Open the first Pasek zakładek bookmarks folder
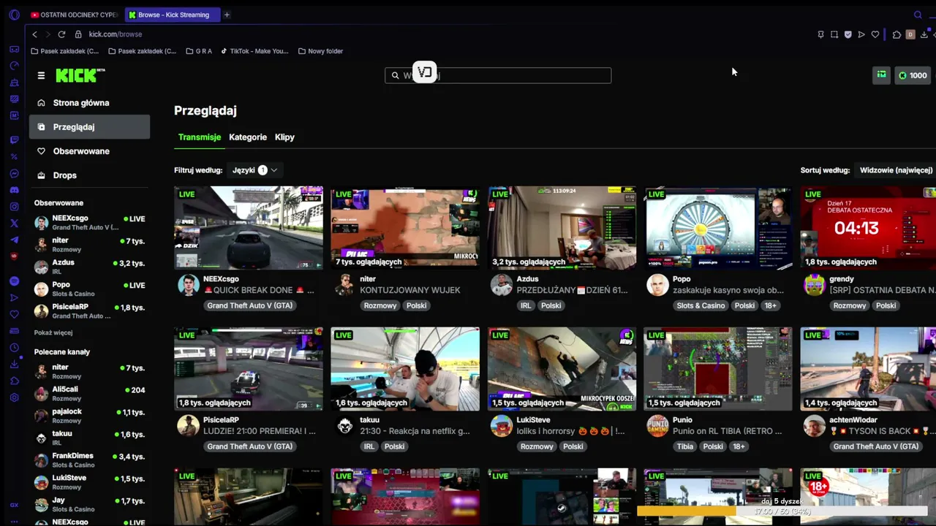The width and height of the screenshot is (936, 526). pyautogui.click(x=65, y=51)
